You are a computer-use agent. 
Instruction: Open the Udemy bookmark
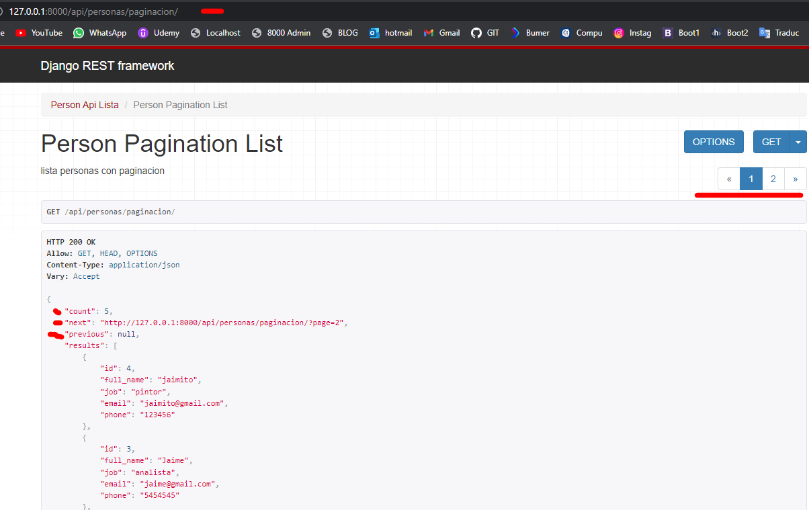coord(159,33)
